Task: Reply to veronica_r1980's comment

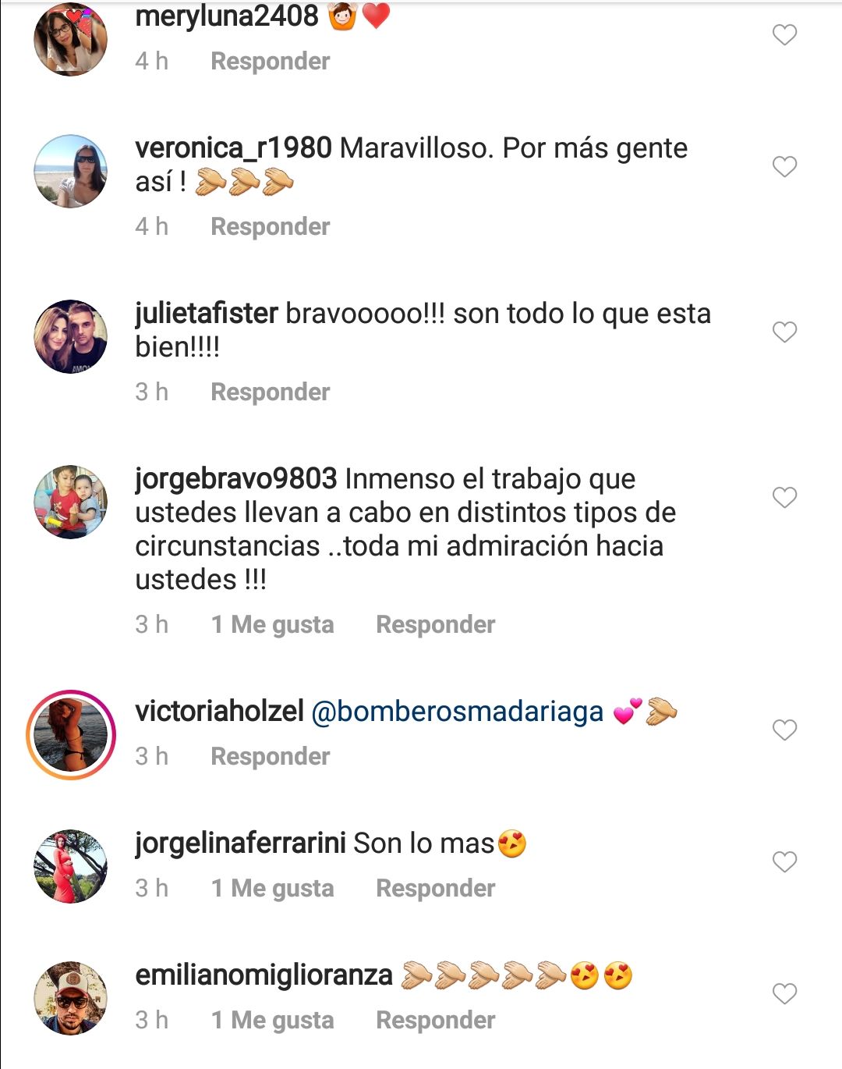Action: 271,226
